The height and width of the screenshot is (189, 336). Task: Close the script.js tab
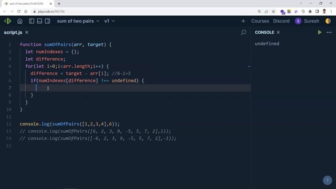tap(27, 33)
